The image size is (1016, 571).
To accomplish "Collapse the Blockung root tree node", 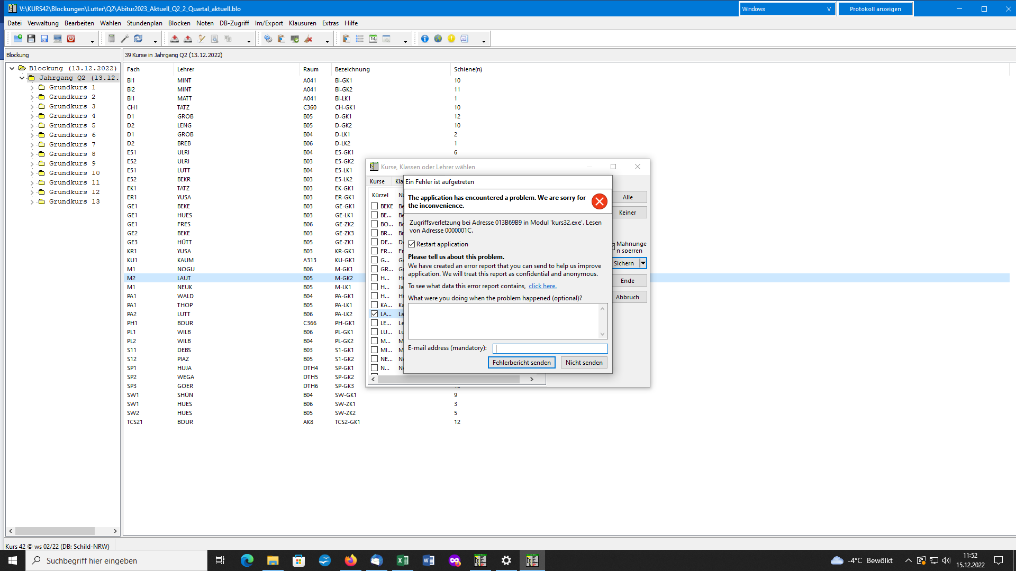I will 12,69.
